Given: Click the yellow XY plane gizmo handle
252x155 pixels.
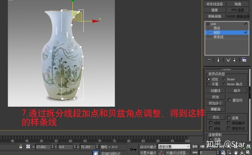Looking at the screenshot, I should pyautogui.click(x=78, y=17).
